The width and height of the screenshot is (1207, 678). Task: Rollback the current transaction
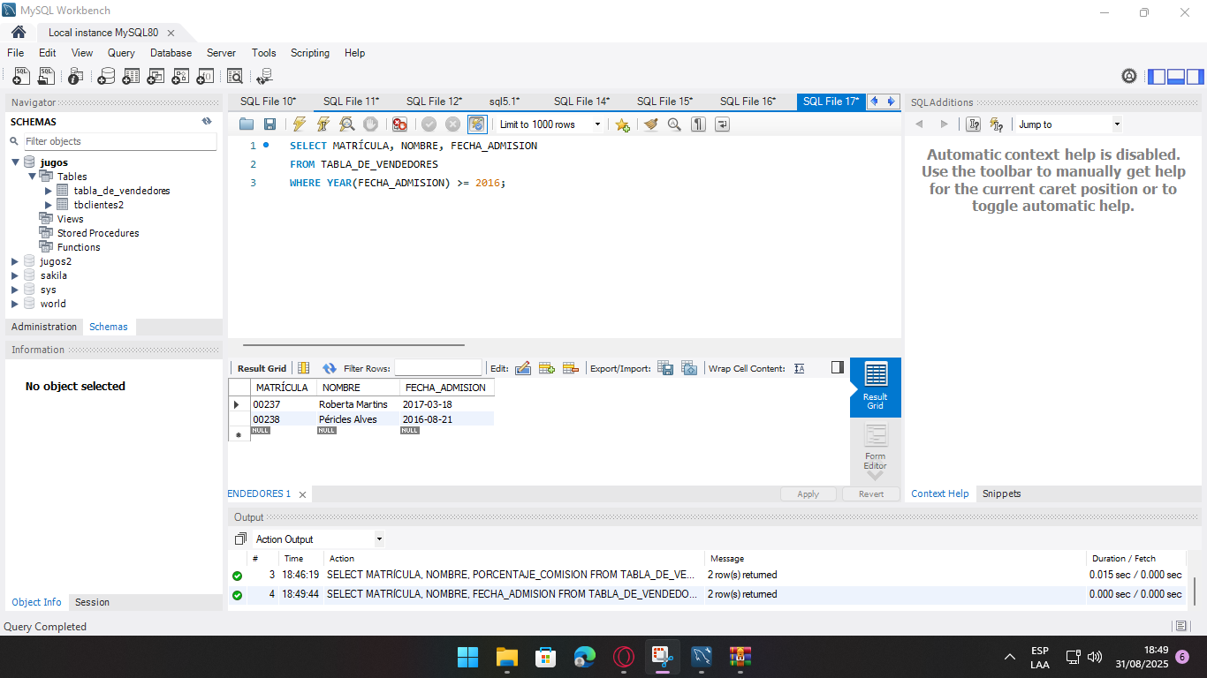453,124
